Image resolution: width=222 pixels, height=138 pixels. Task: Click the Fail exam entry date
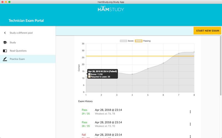tap(108, 135)
